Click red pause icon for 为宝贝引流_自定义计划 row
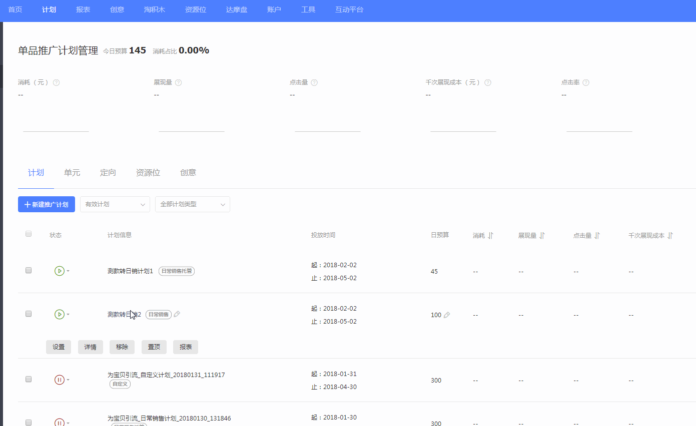Image resolution: width=696 pixels, height=426 pixels. tap(60, 380)
